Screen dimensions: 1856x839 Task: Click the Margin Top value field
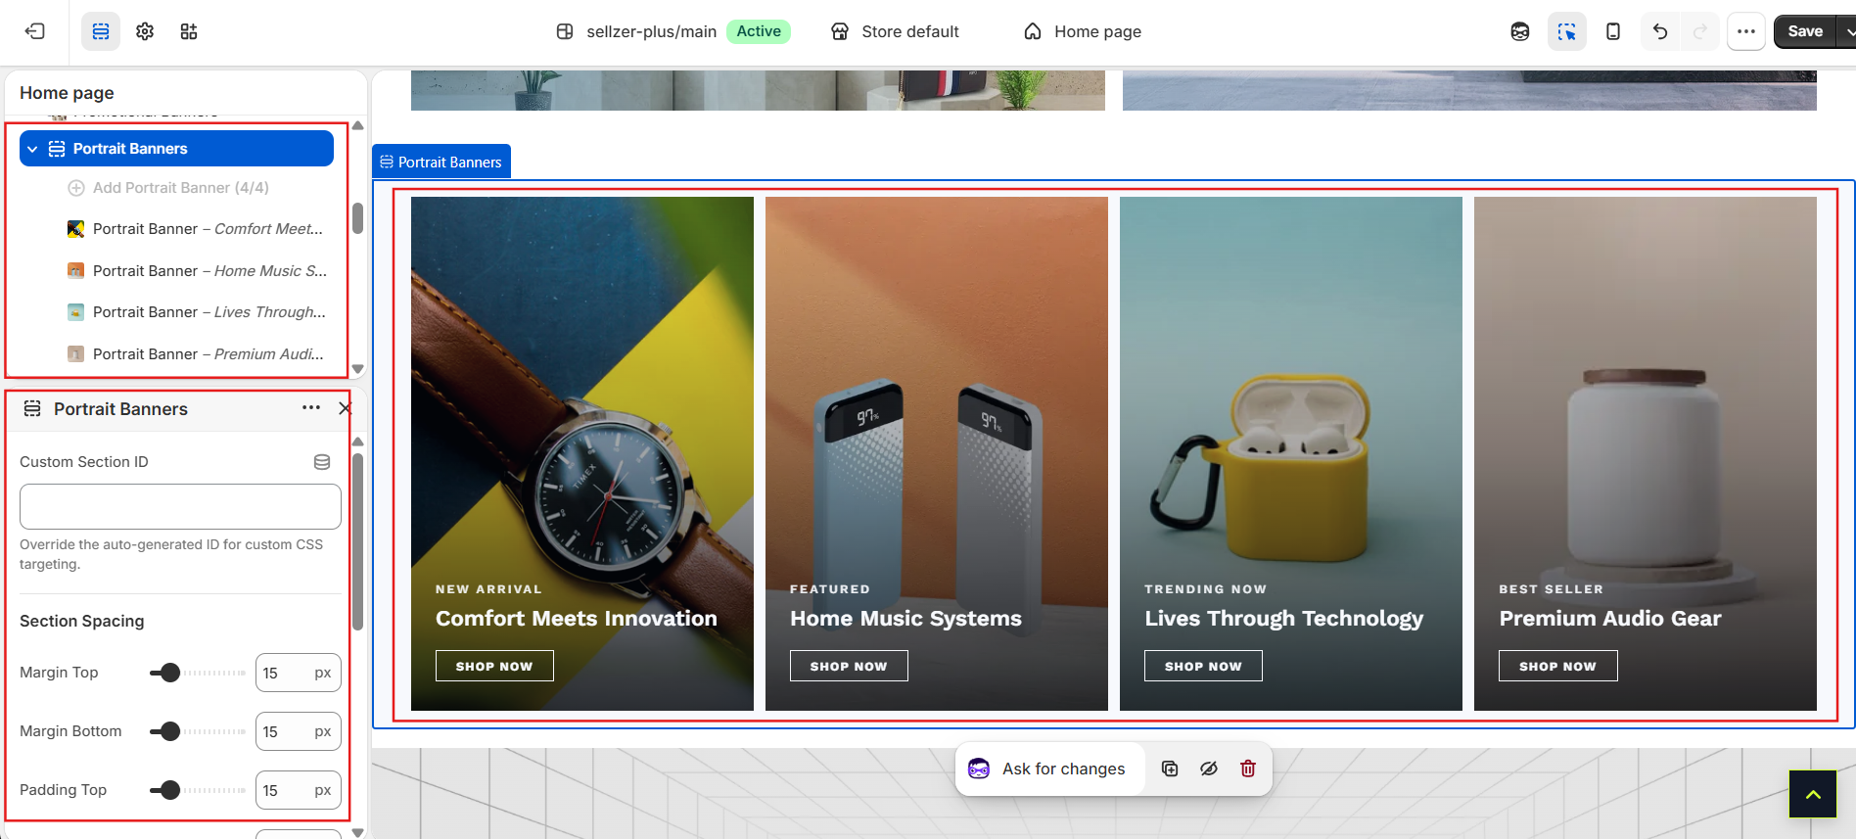pyautogui.click(x=299, y=673)
